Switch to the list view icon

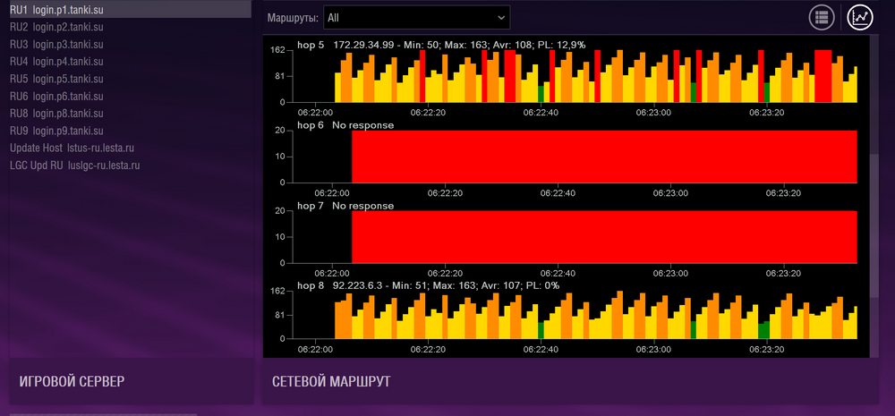pos(822,18)
